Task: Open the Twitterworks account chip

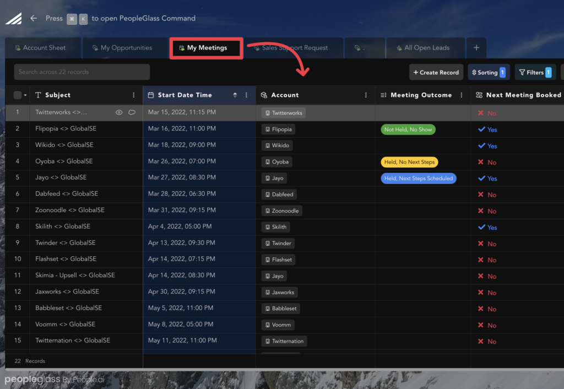Action: [x=284, y=113]
